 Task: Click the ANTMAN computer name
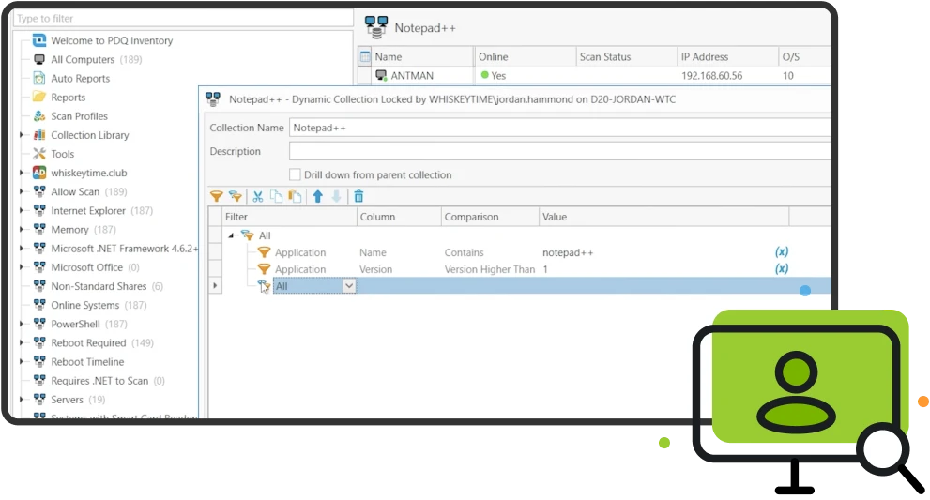412,75
